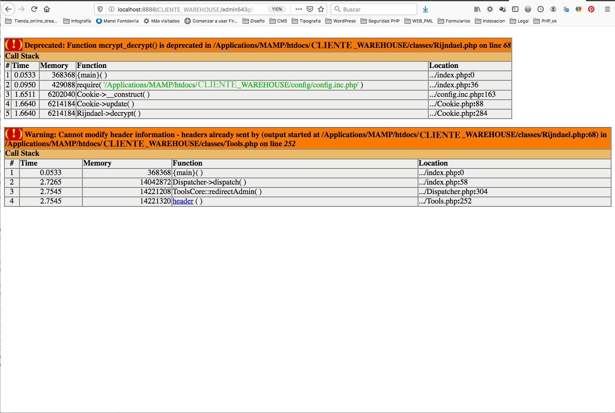
Task: Click the gray spheres extension icon
Action: click(x=503, y=9)
